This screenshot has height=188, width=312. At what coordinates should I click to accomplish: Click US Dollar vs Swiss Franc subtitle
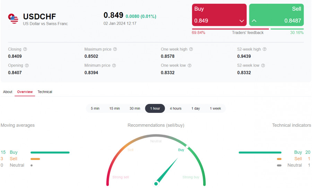click(x=45, y=24)
